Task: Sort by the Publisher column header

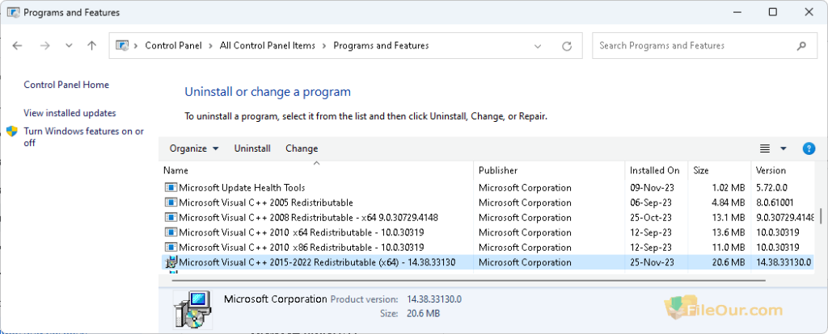Action: coord(549,170)
